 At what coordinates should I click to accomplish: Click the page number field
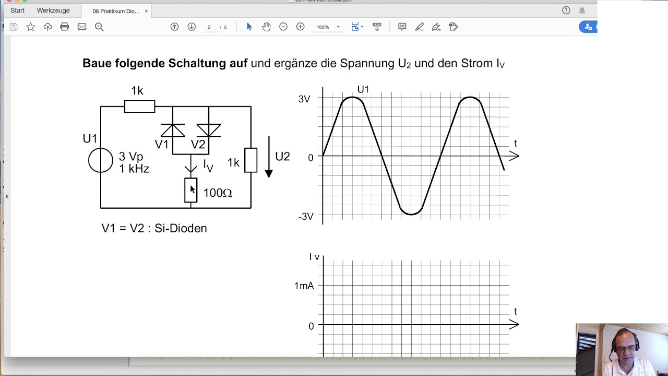pyautogui.click(x=209, y=27)
